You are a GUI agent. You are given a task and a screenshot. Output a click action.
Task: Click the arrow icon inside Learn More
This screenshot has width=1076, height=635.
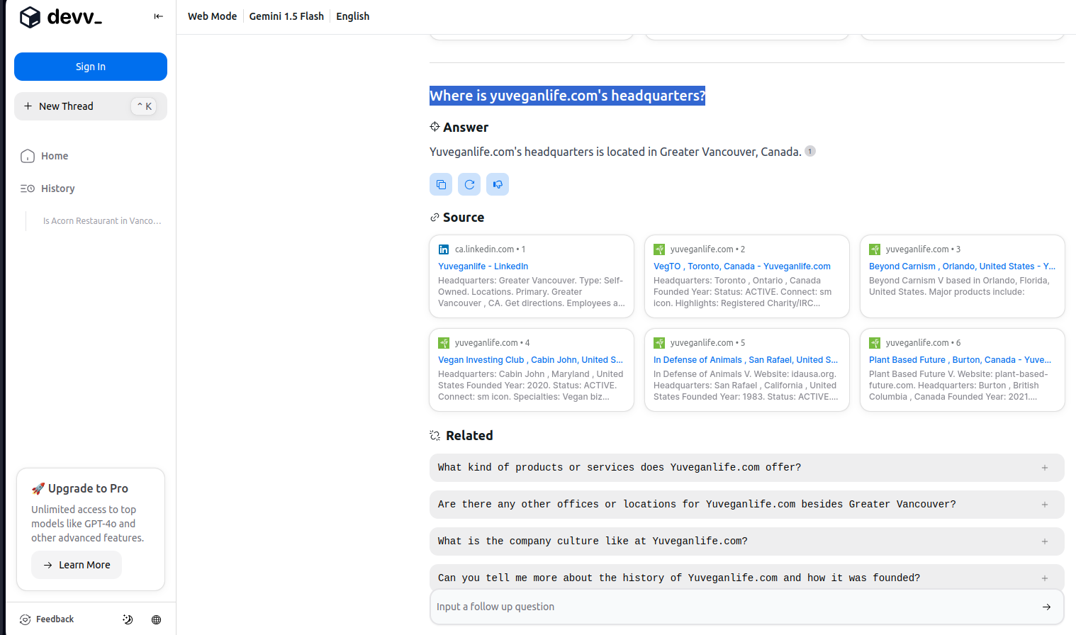(48, 566)
